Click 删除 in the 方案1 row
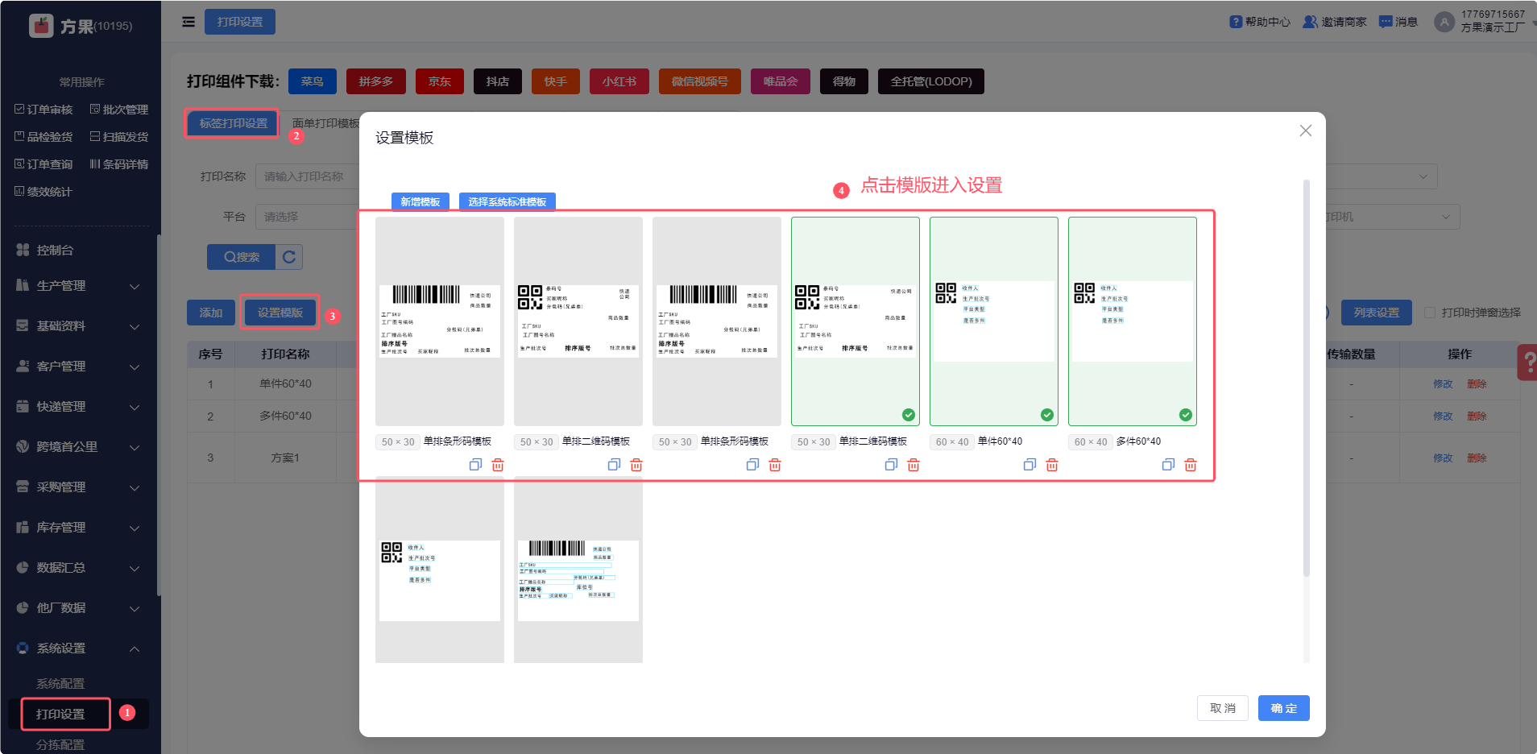Image resolution: width=1537 pixels, height=754 pixels. 1477,458
